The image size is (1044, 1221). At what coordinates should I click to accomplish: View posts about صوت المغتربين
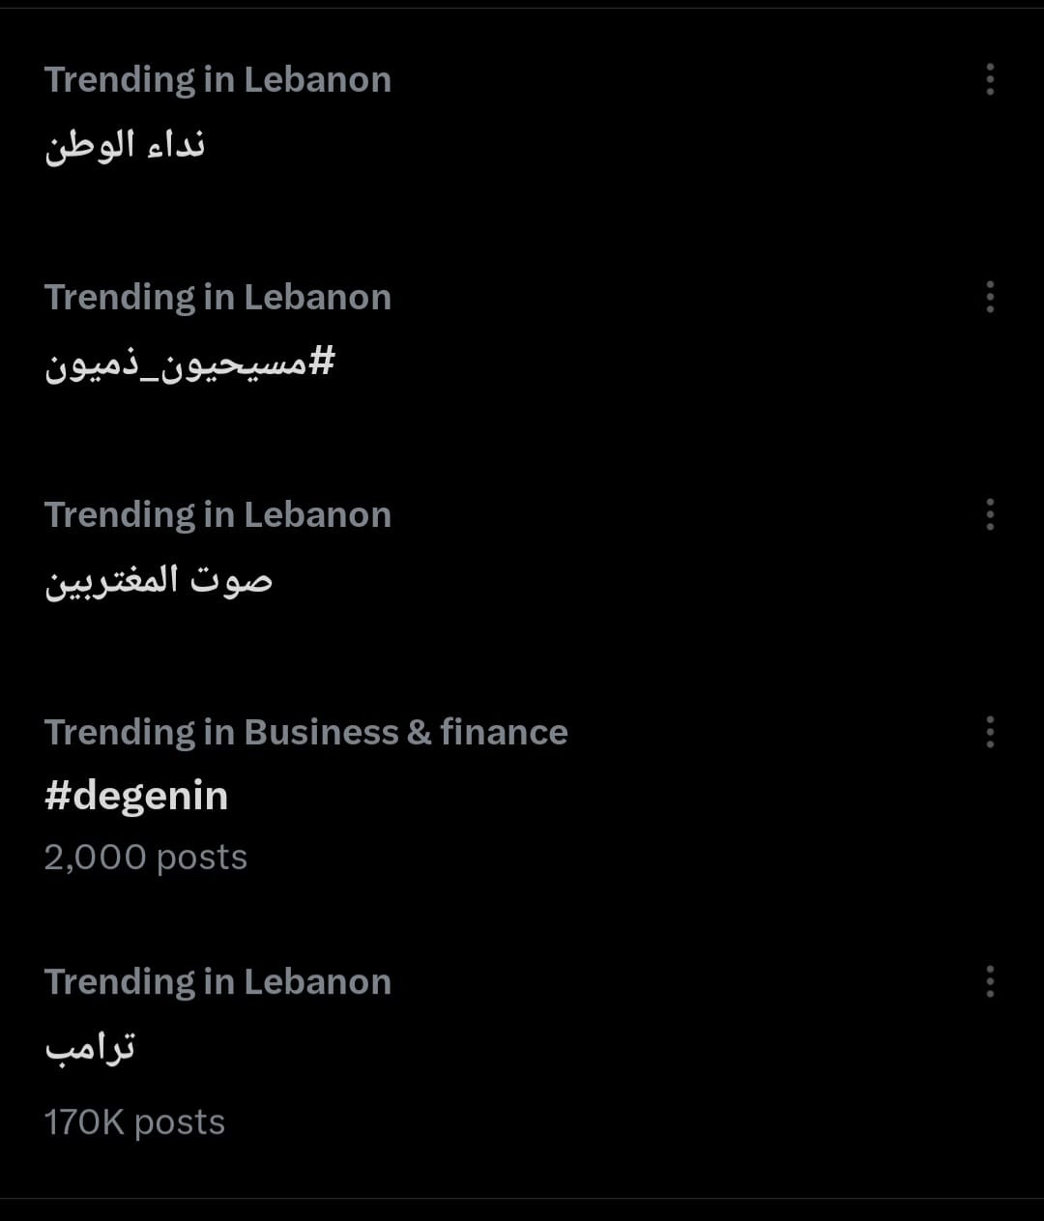point(159,580)
